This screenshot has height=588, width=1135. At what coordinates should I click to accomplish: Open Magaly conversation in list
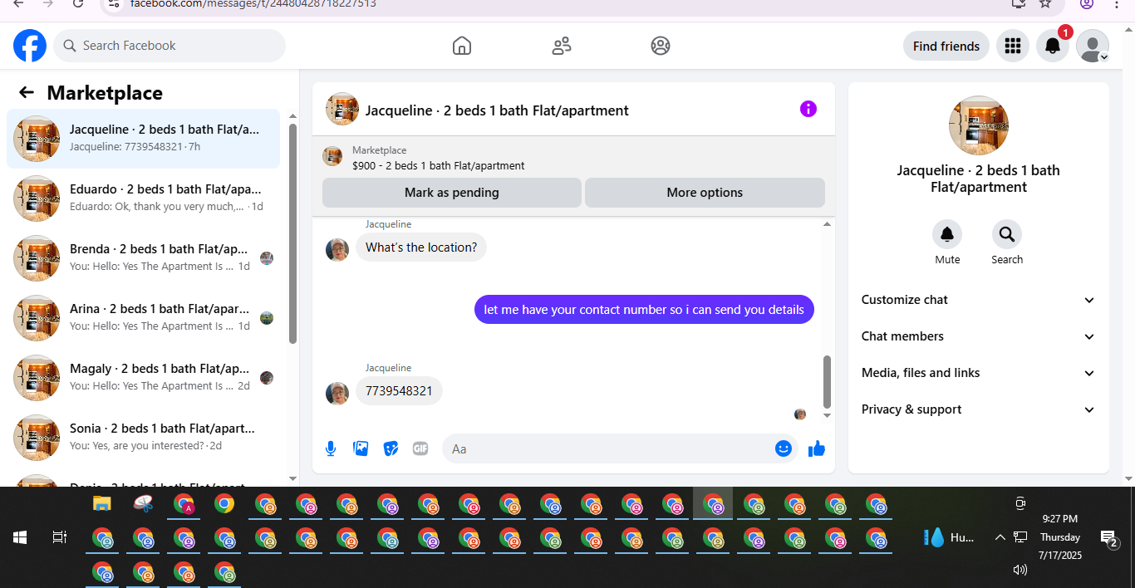tap(143, 378)
